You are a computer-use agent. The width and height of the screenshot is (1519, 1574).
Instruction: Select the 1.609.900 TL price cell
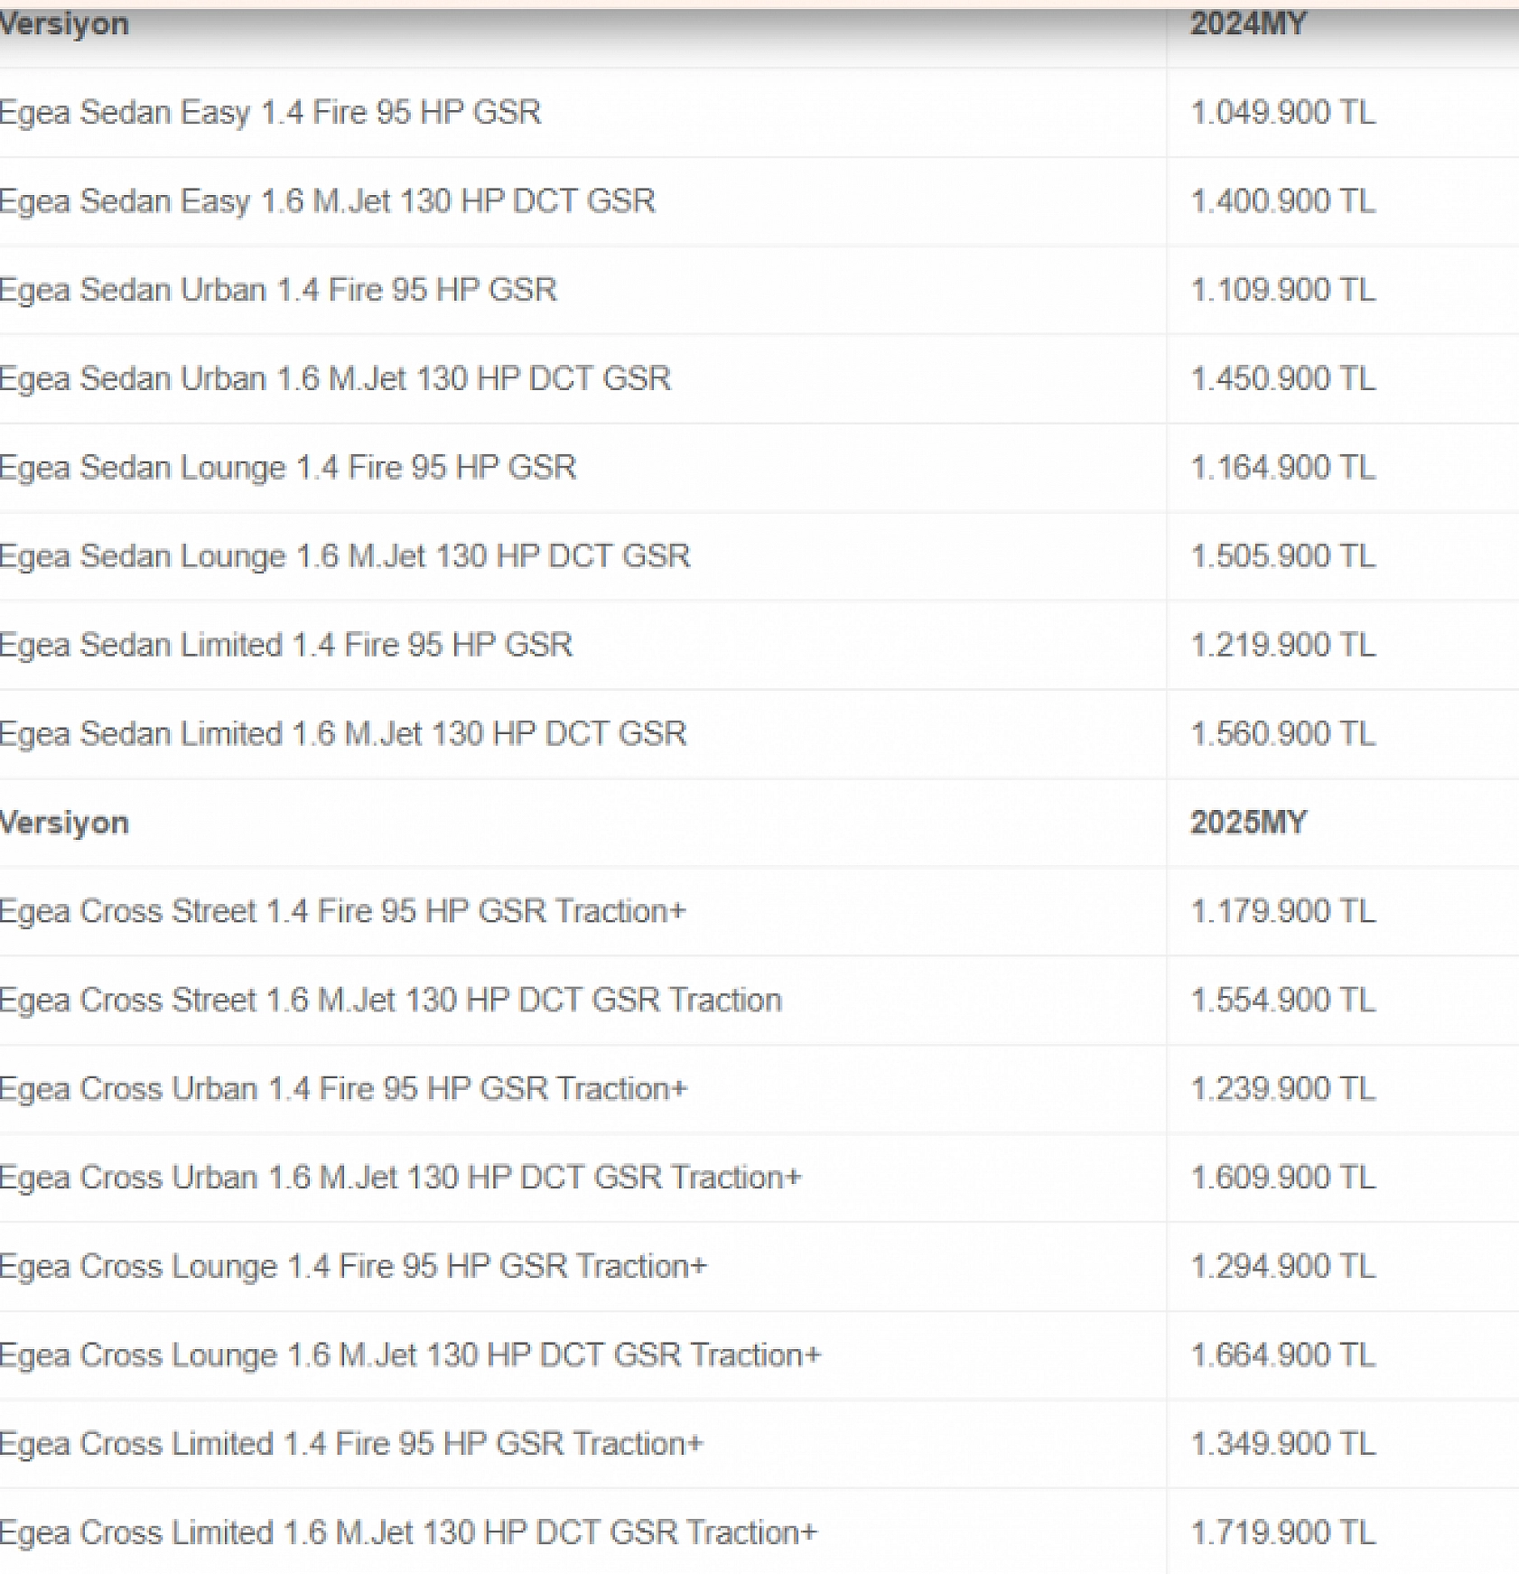coord(1283,1178)
